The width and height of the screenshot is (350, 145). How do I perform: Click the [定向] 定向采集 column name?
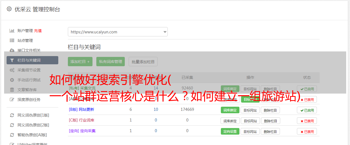pos(82,131)
